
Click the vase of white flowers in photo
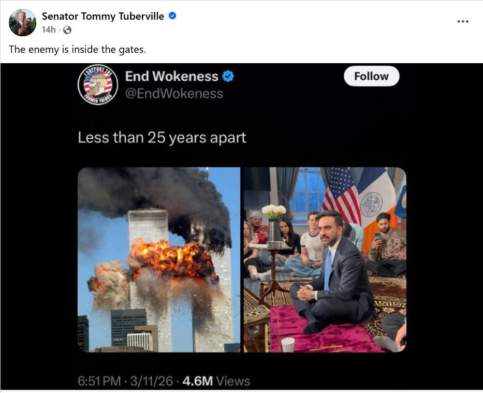pyautogui.click(x=274, y=223)
